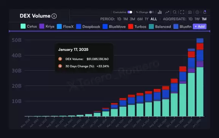This screenshot has width=219, height=138.
Task: Click the Cetus teal color swatch
Action: 23,26
